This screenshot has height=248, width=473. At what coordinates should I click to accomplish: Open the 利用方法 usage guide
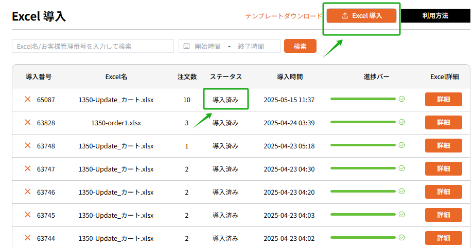[435, 15]
